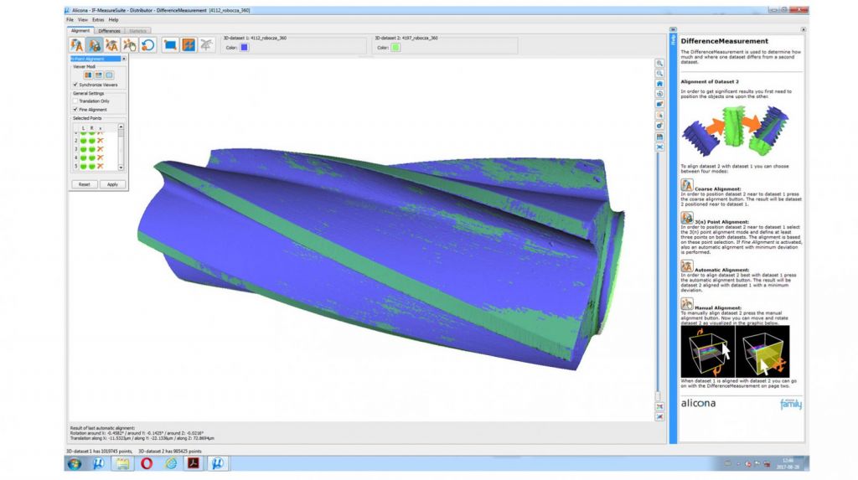The image size is (858, 480).
Task: Switch to the Alignment tab
Action: coord(80,31)
